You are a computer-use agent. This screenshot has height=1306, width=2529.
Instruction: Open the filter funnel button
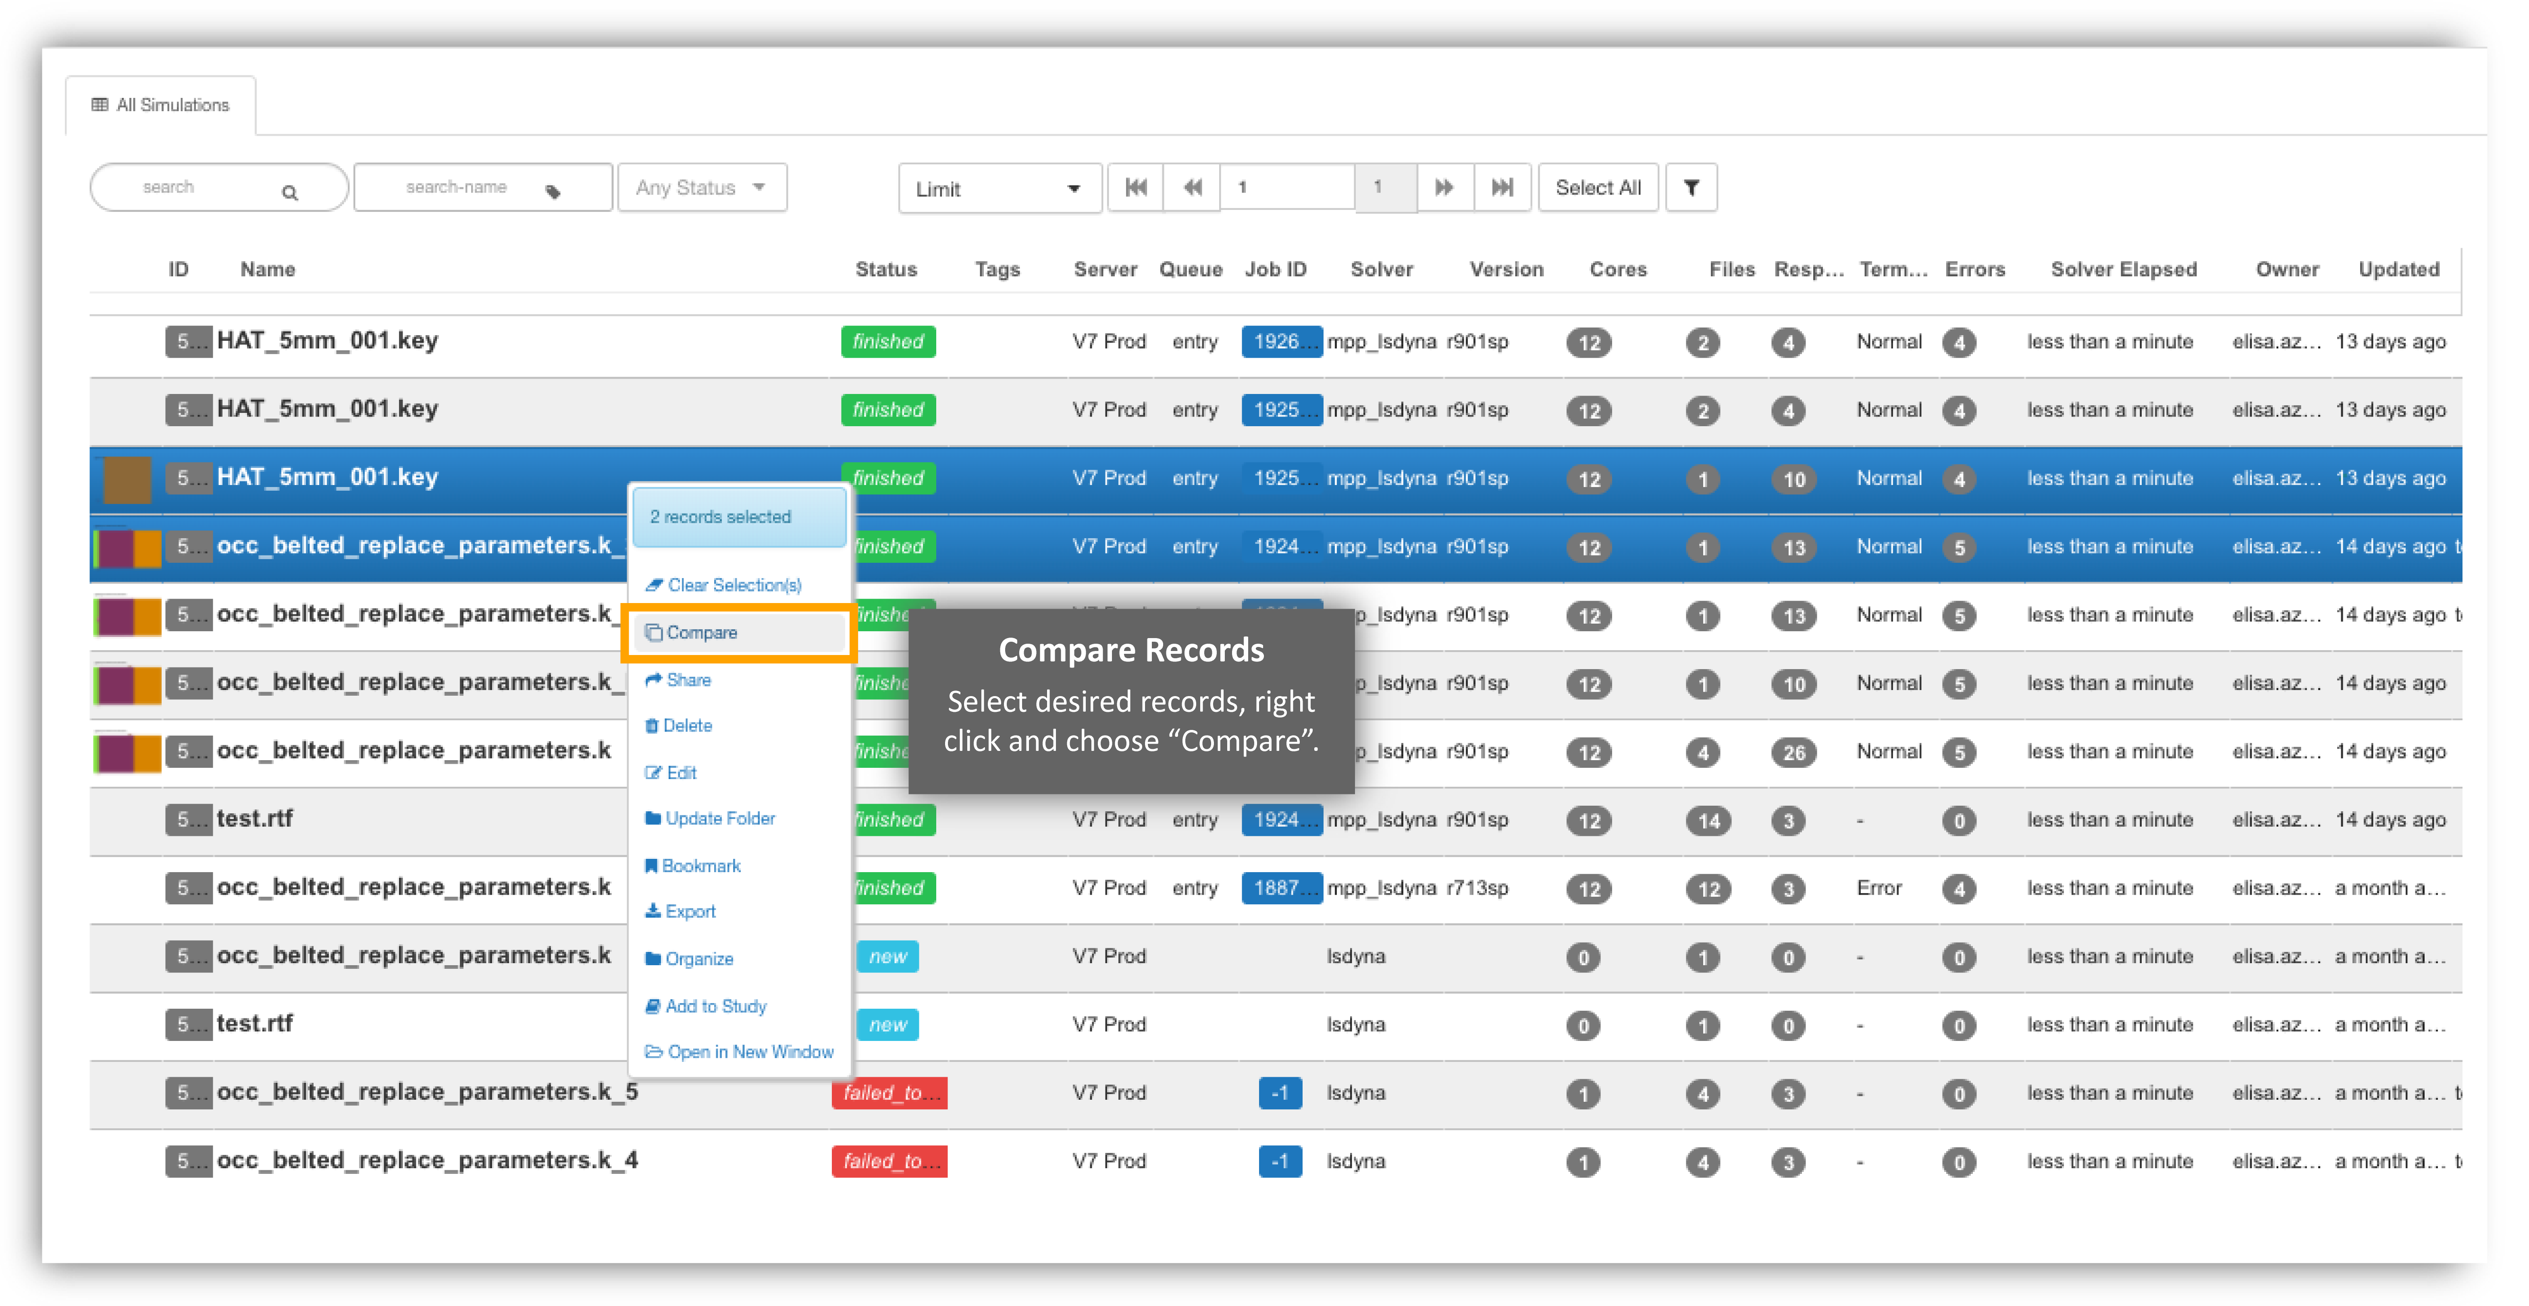tap(1691, 187)
